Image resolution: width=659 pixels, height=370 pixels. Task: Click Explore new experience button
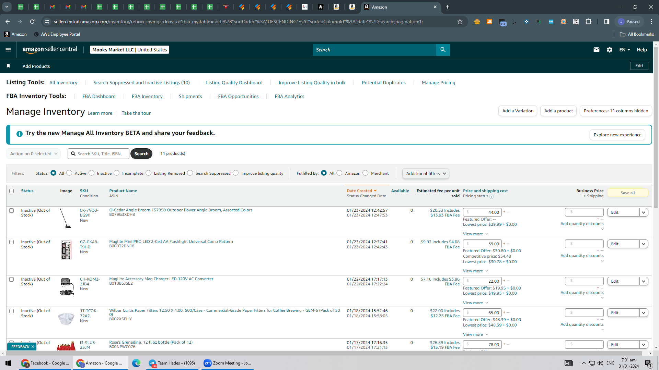click(617, 135)
